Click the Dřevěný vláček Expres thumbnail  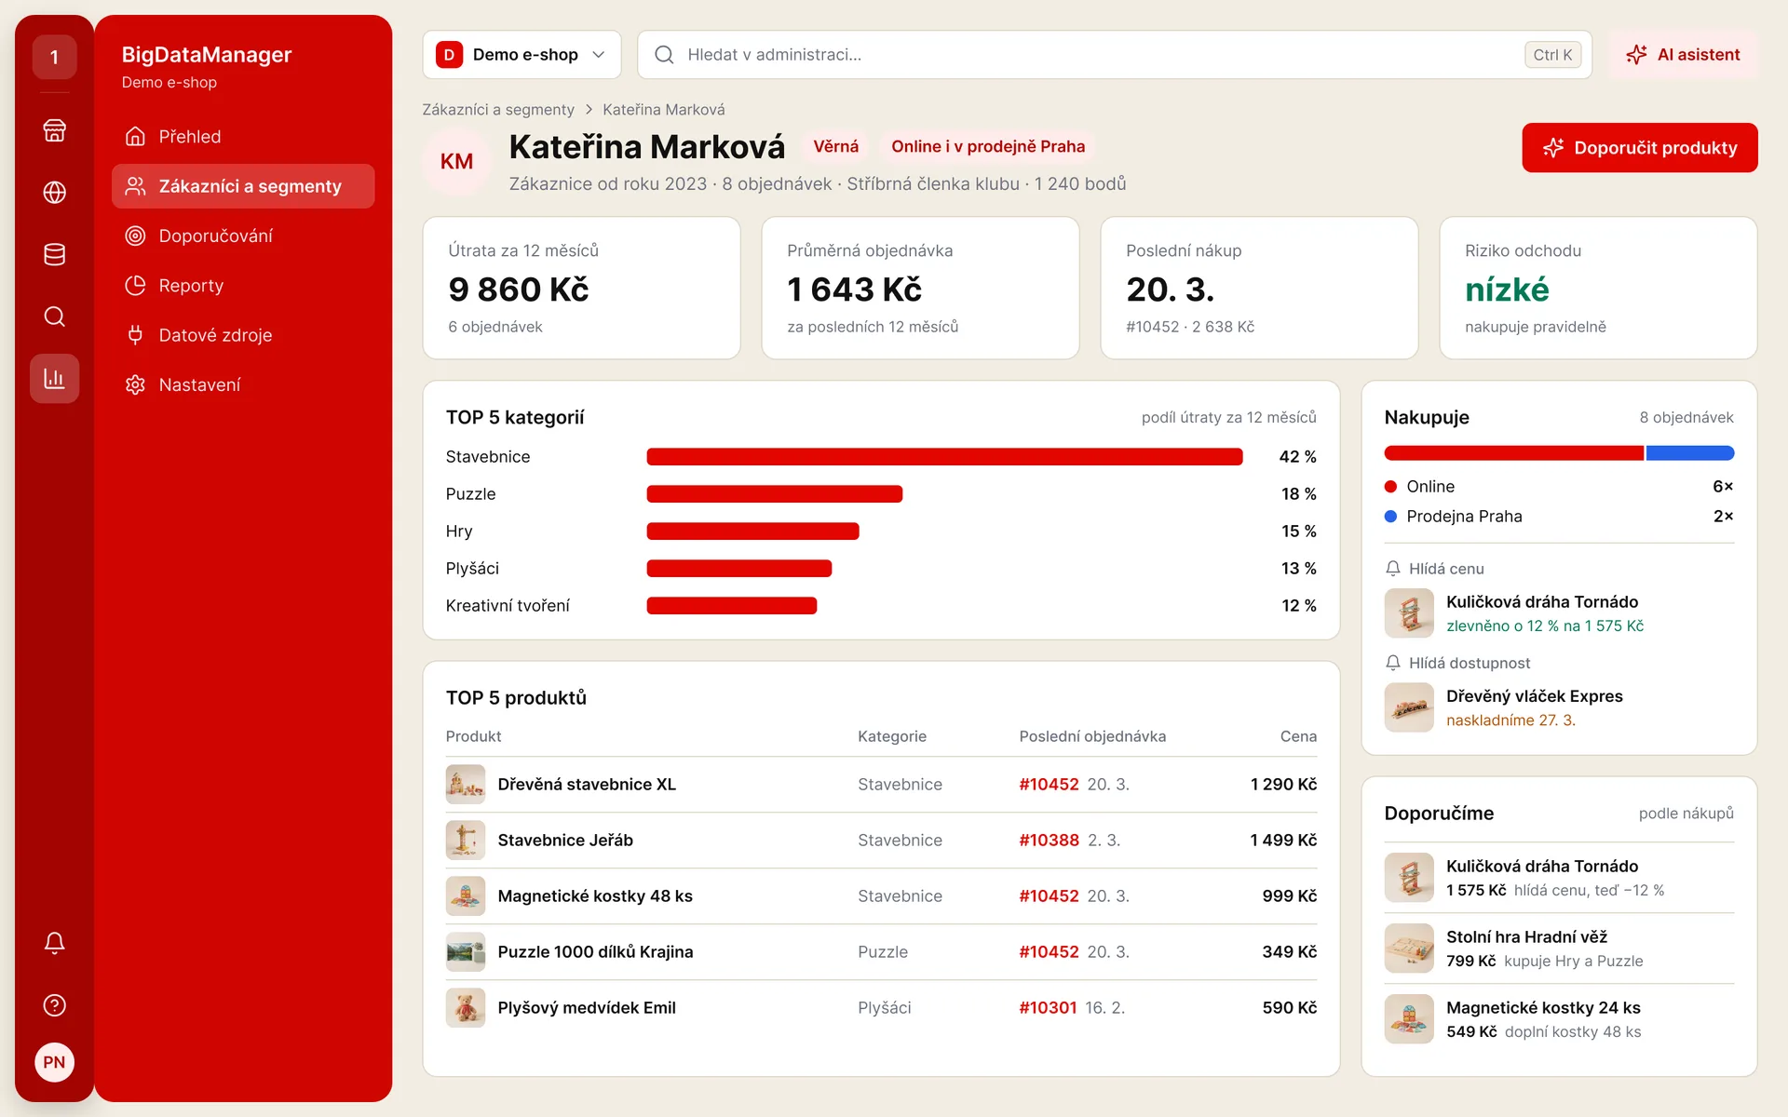tap(1409, 707)
